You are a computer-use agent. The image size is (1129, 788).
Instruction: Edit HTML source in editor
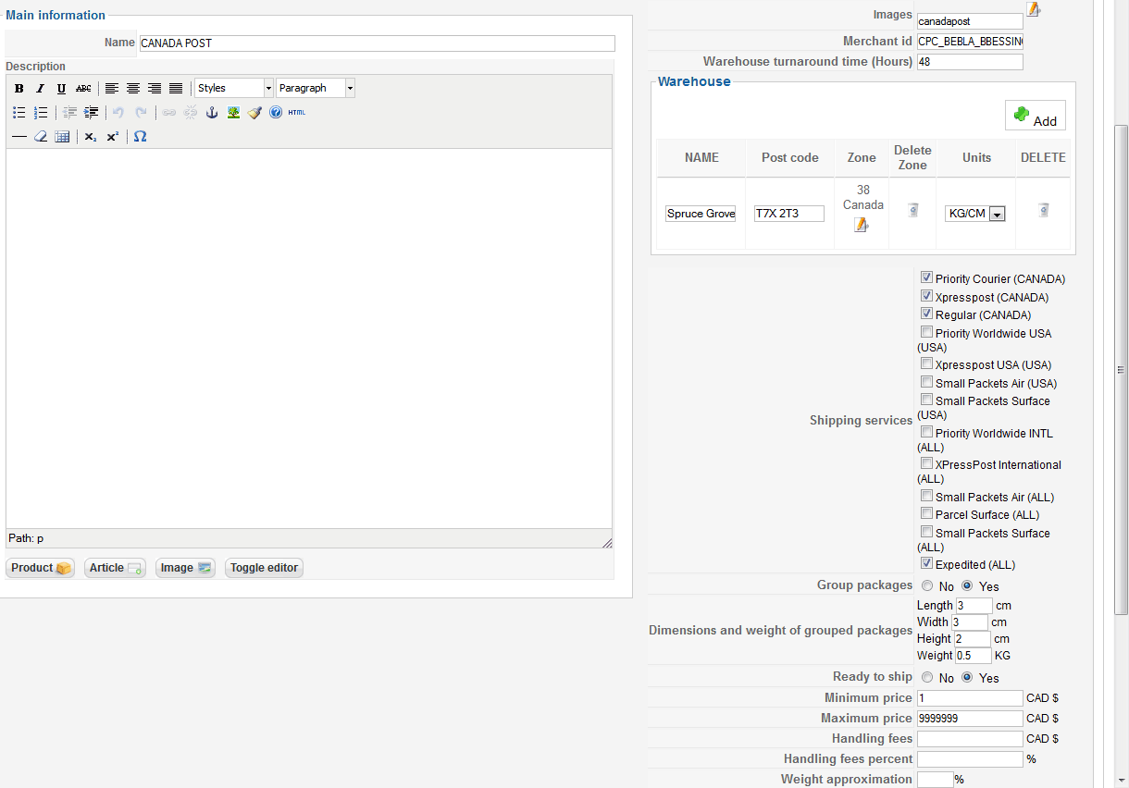[296, 112]
